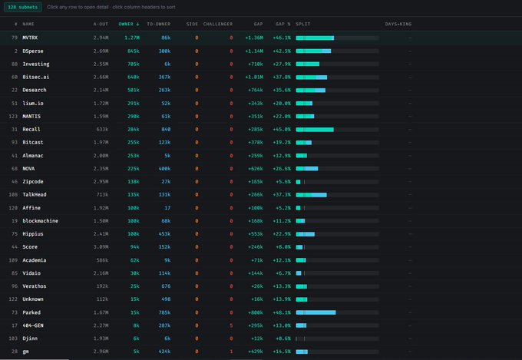The width and height of the screenshot is (522, 360).
Task: Click 845k owner value for DSperse
Action: click(134, 51)
